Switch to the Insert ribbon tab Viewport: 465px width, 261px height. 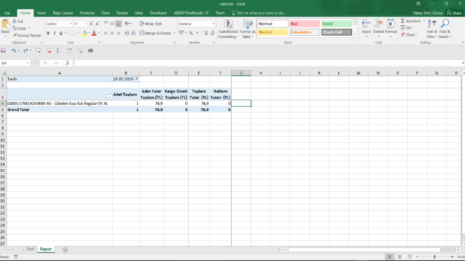pyautogui.click(x=42, y=13)
